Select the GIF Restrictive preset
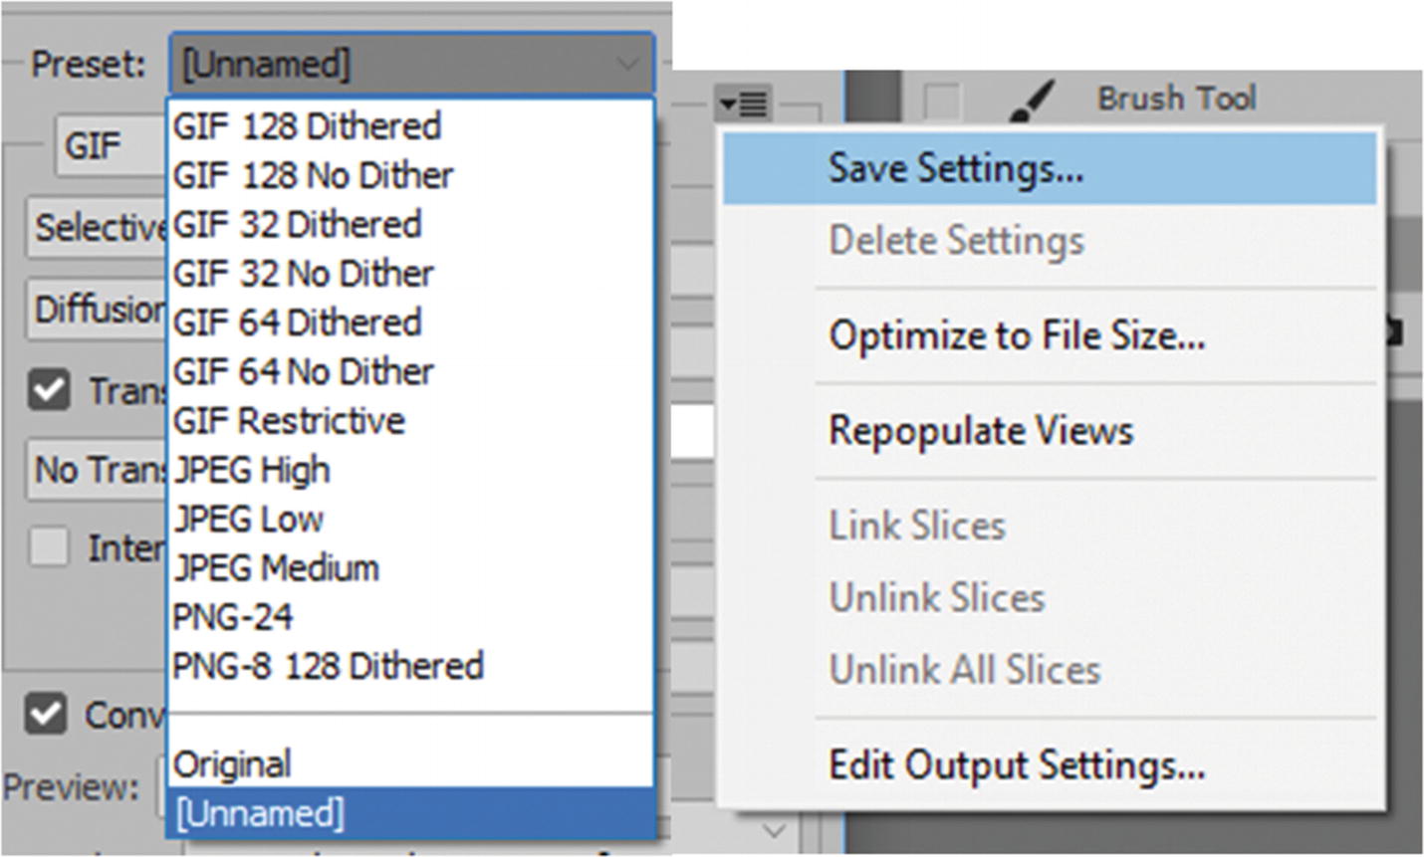Image resolution: width=1424 pixels, height=857 pixels. [x=289, y=421]
